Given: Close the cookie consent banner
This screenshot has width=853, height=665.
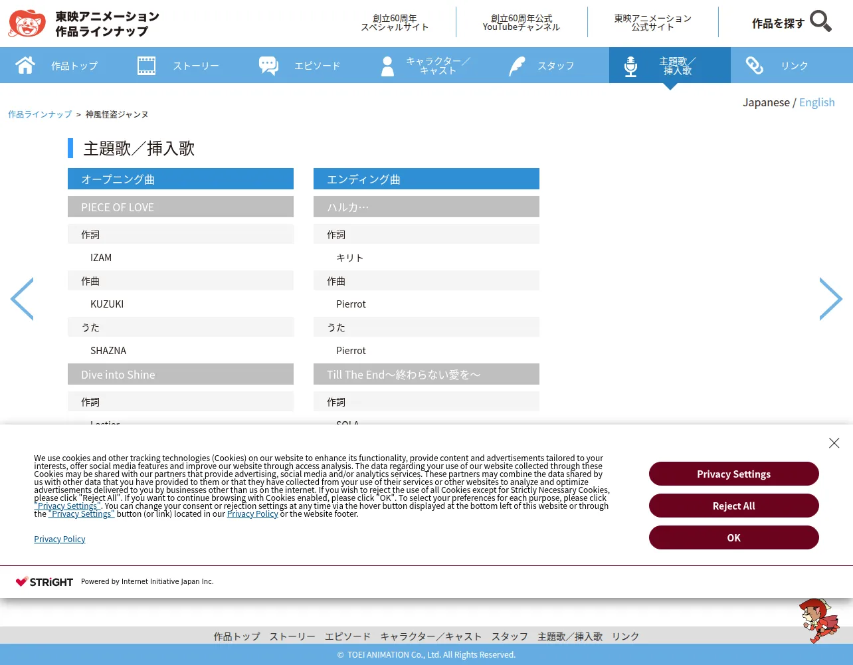Looking at the screenshot, I should tap(834, 443).
